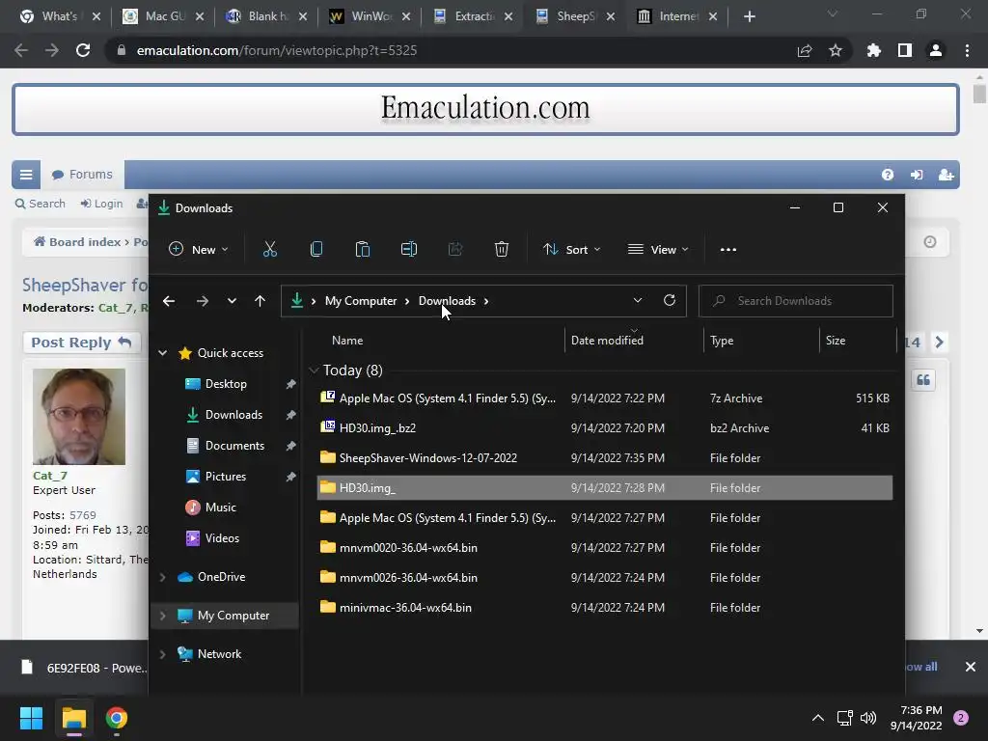Toggle Chrome side panel icon
Screen dimensions: 988x741
[905, 50]
